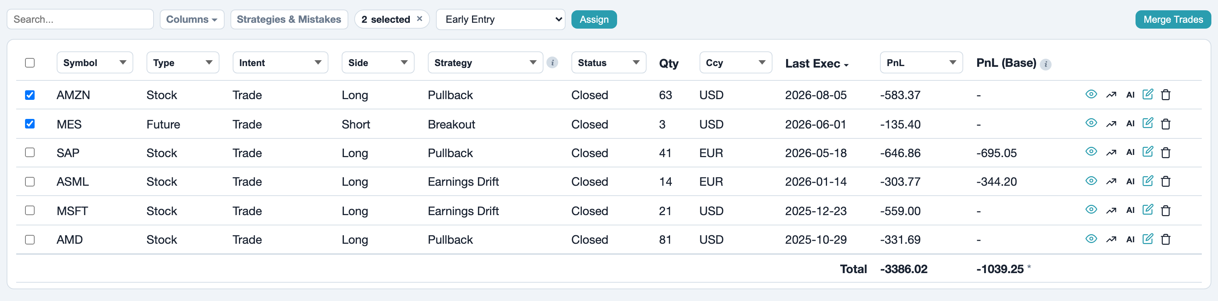Check the AMD row checkbox
Image resolution: width=1218 pixels, height=301 pixels.
click(30, 239)
